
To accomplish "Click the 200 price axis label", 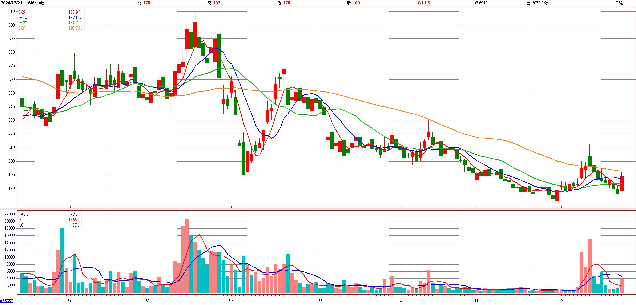I will coord(12,161).
